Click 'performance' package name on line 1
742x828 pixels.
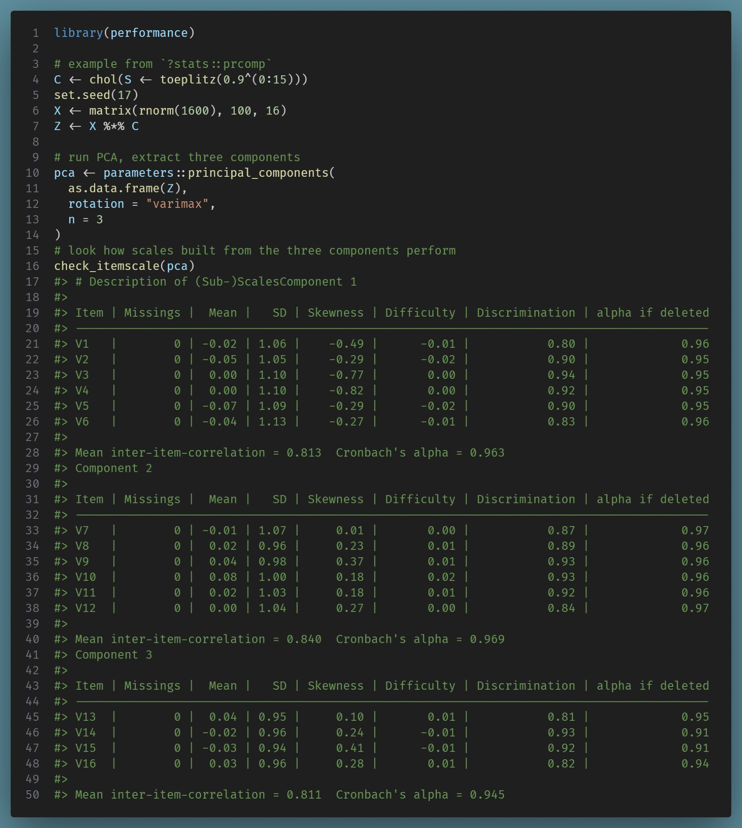pos(149,33)
